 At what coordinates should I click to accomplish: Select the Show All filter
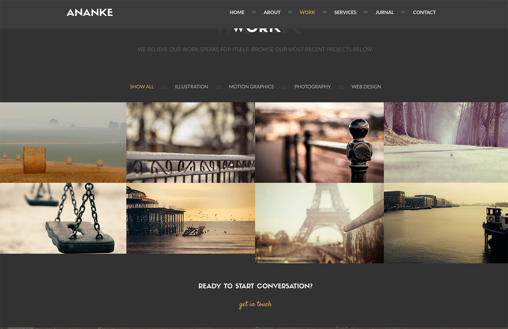point(142,87)
